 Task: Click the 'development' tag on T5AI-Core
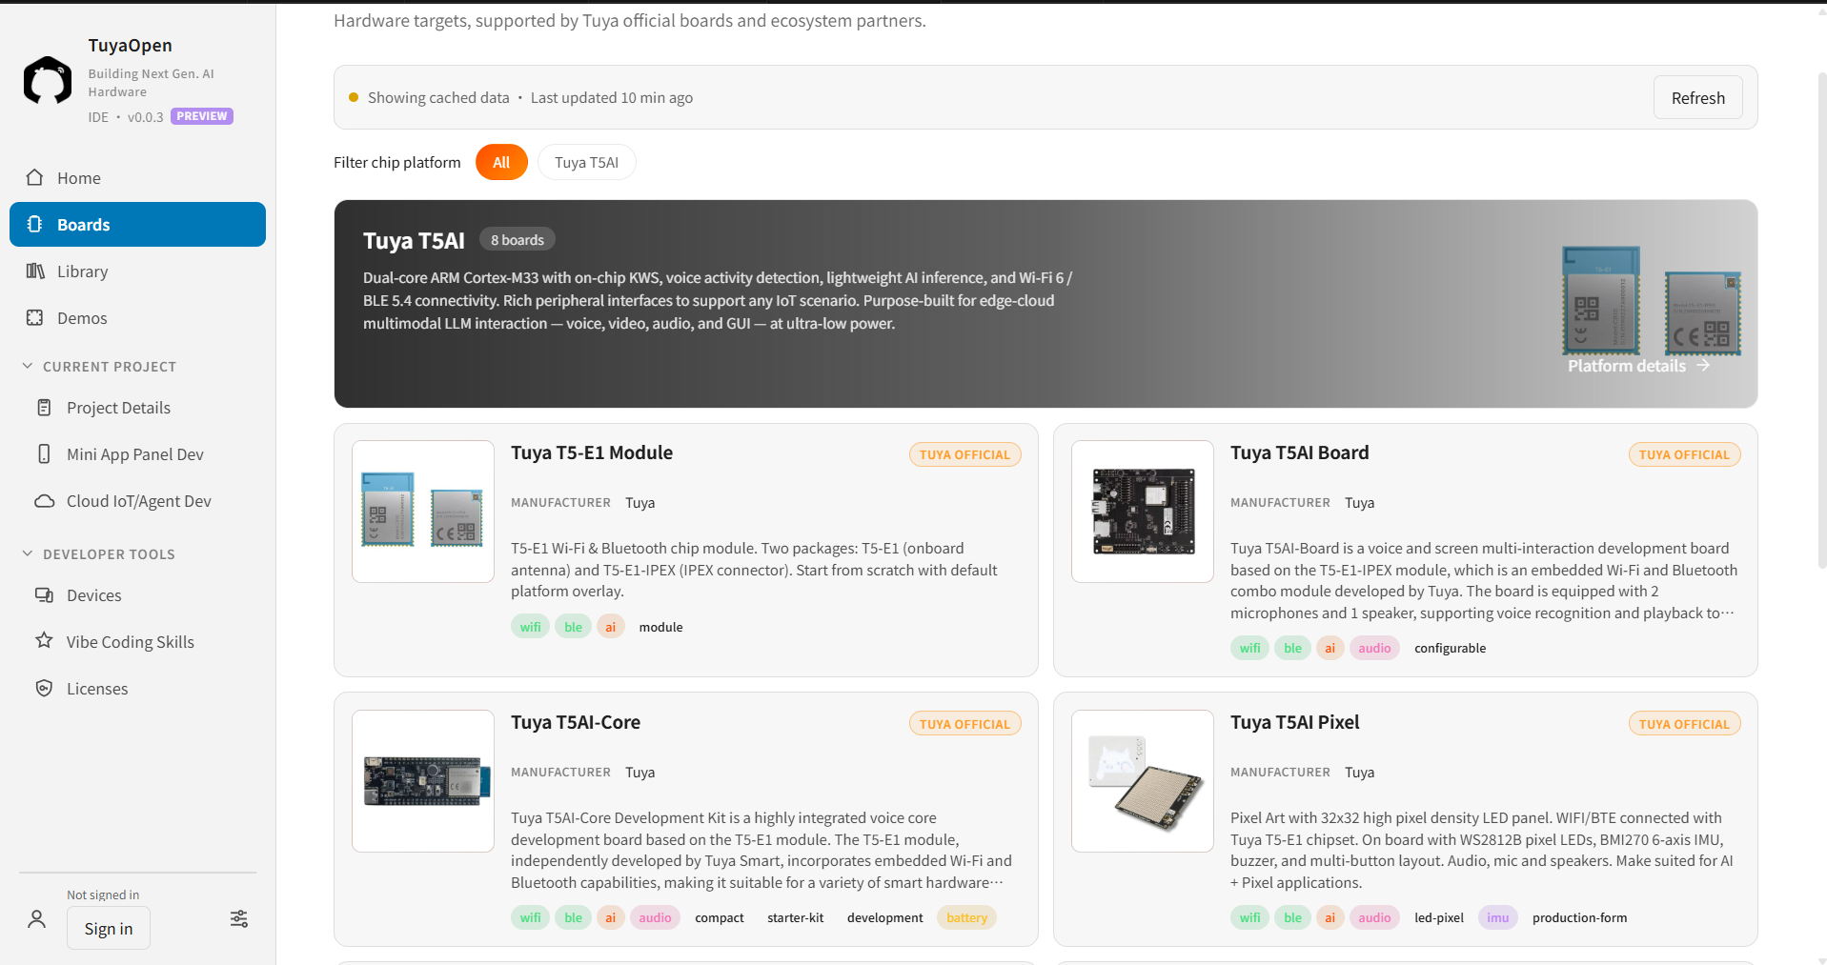884,917
